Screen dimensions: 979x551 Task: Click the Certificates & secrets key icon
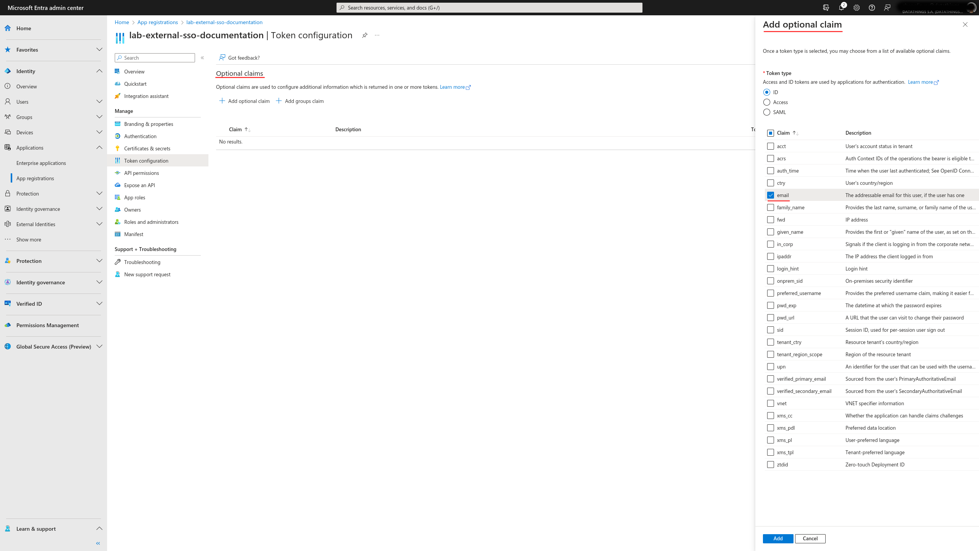coord(117,148)
